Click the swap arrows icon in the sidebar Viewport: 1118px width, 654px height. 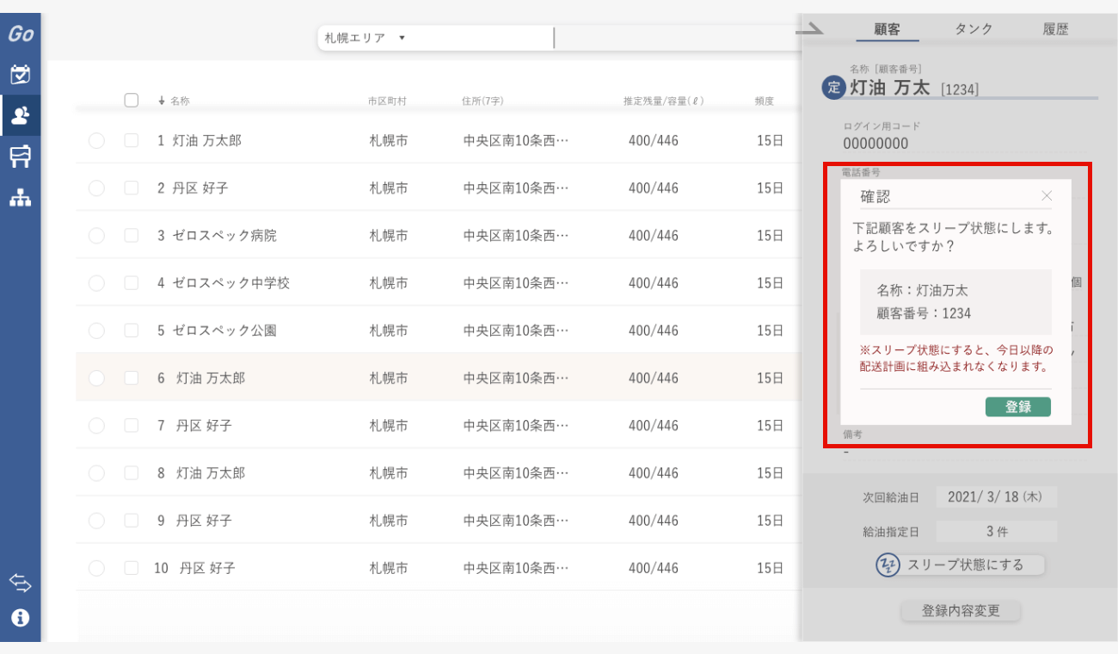(x=21, y=583)
